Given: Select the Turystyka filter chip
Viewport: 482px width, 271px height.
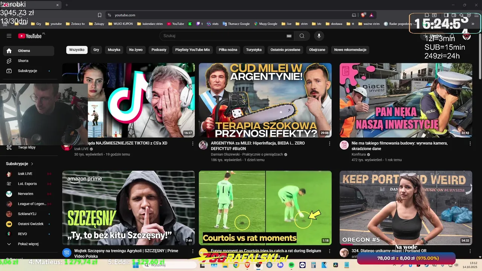Looking at the screenshot, I should click(254, 50).
